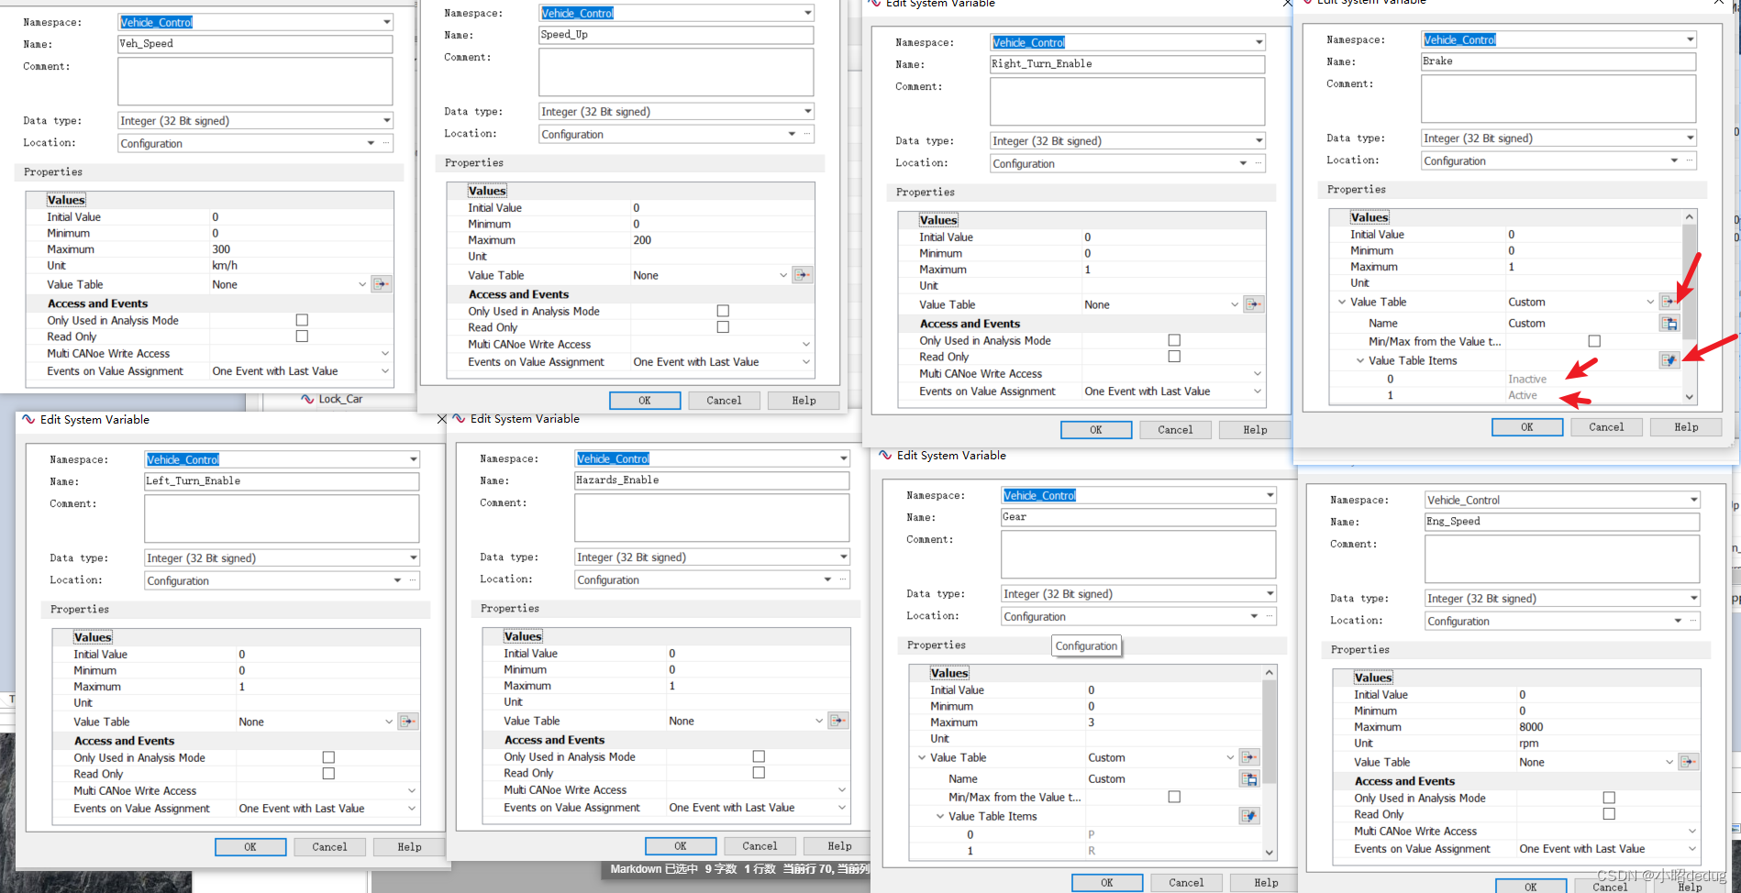Click OK in Left_Turn_Enable dialog

click(x=250, y=847)
